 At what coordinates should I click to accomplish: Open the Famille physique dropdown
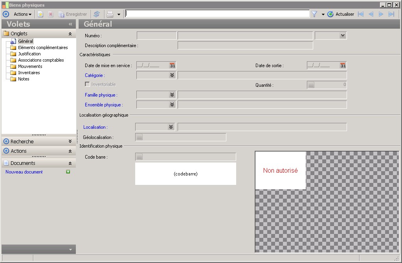[x=172, y=95]
